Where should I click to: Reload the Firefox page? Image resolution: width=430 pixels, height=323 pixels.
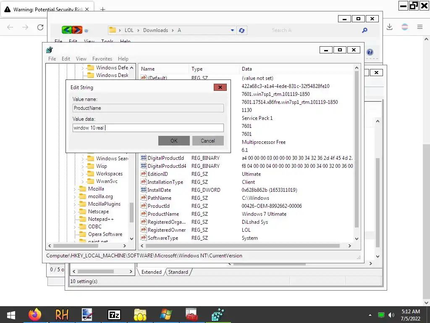coord(40,27)
